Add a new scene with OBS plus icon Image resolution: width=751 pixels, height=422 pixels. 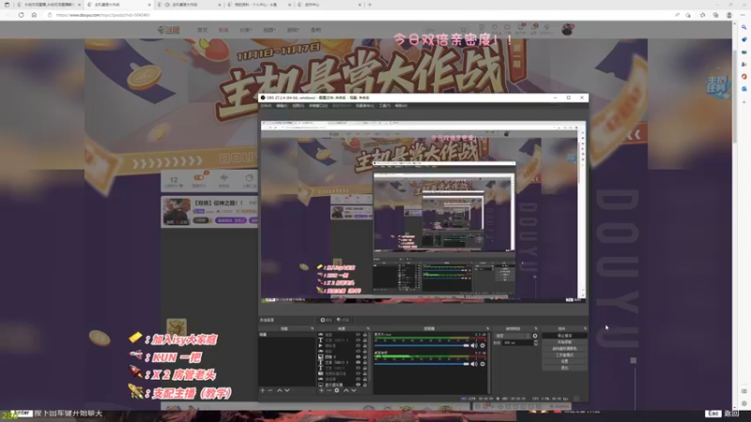(x=263, y=390)
